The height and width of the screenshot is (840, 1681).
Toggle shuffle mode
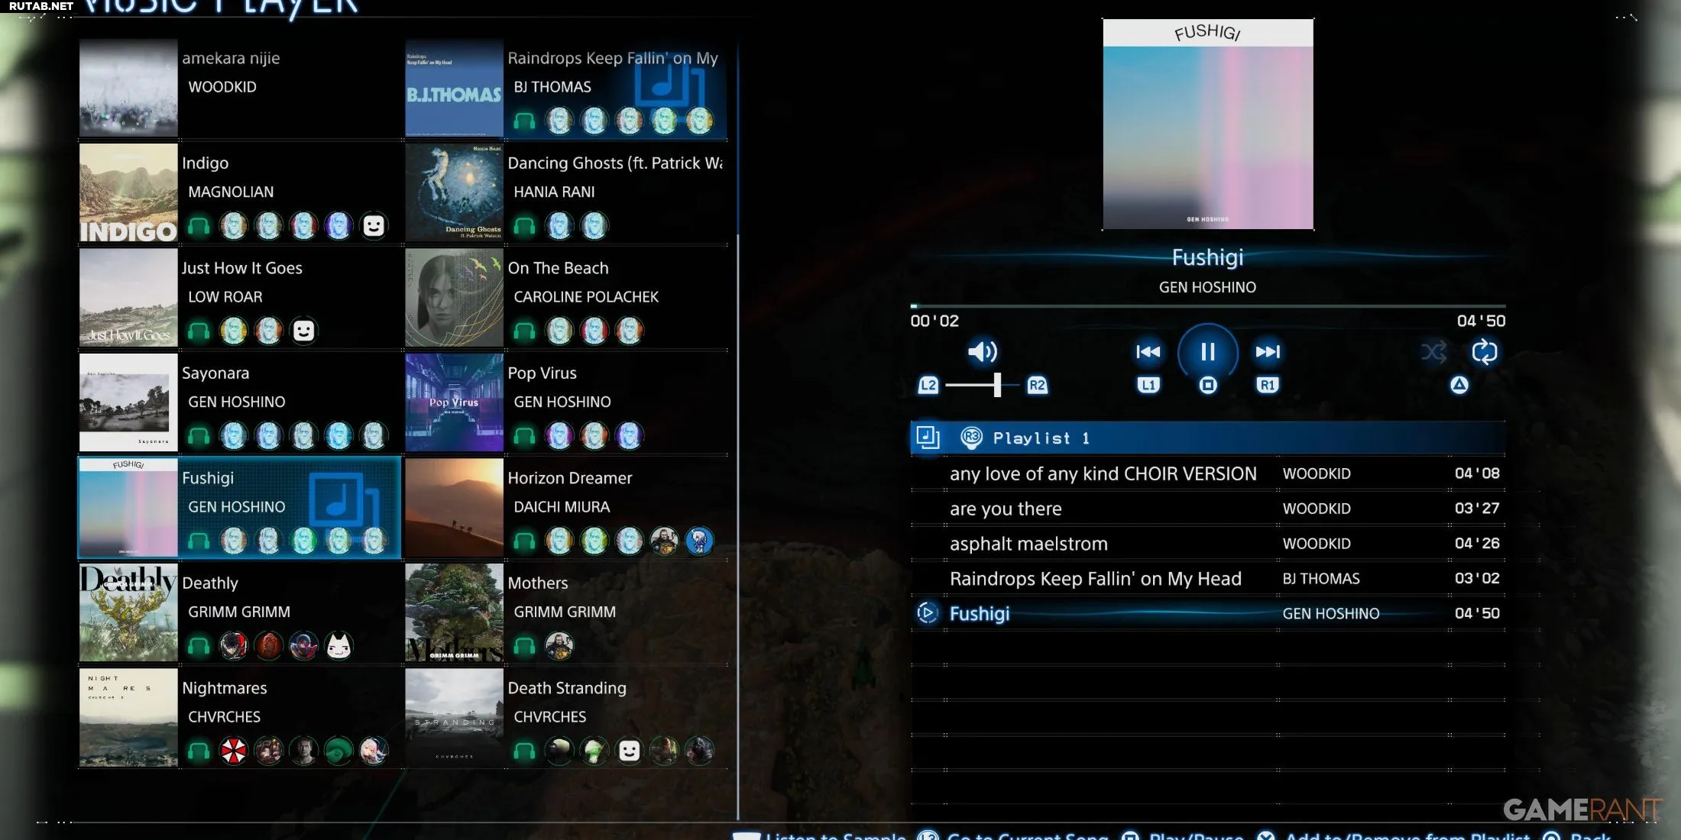(x=1433, y=352)
